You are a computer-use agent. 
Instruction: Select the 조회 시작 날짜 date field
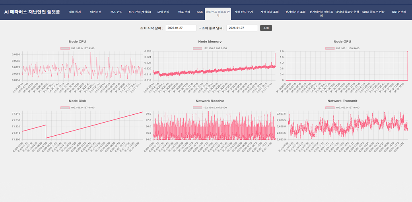(x=181, y=28)
